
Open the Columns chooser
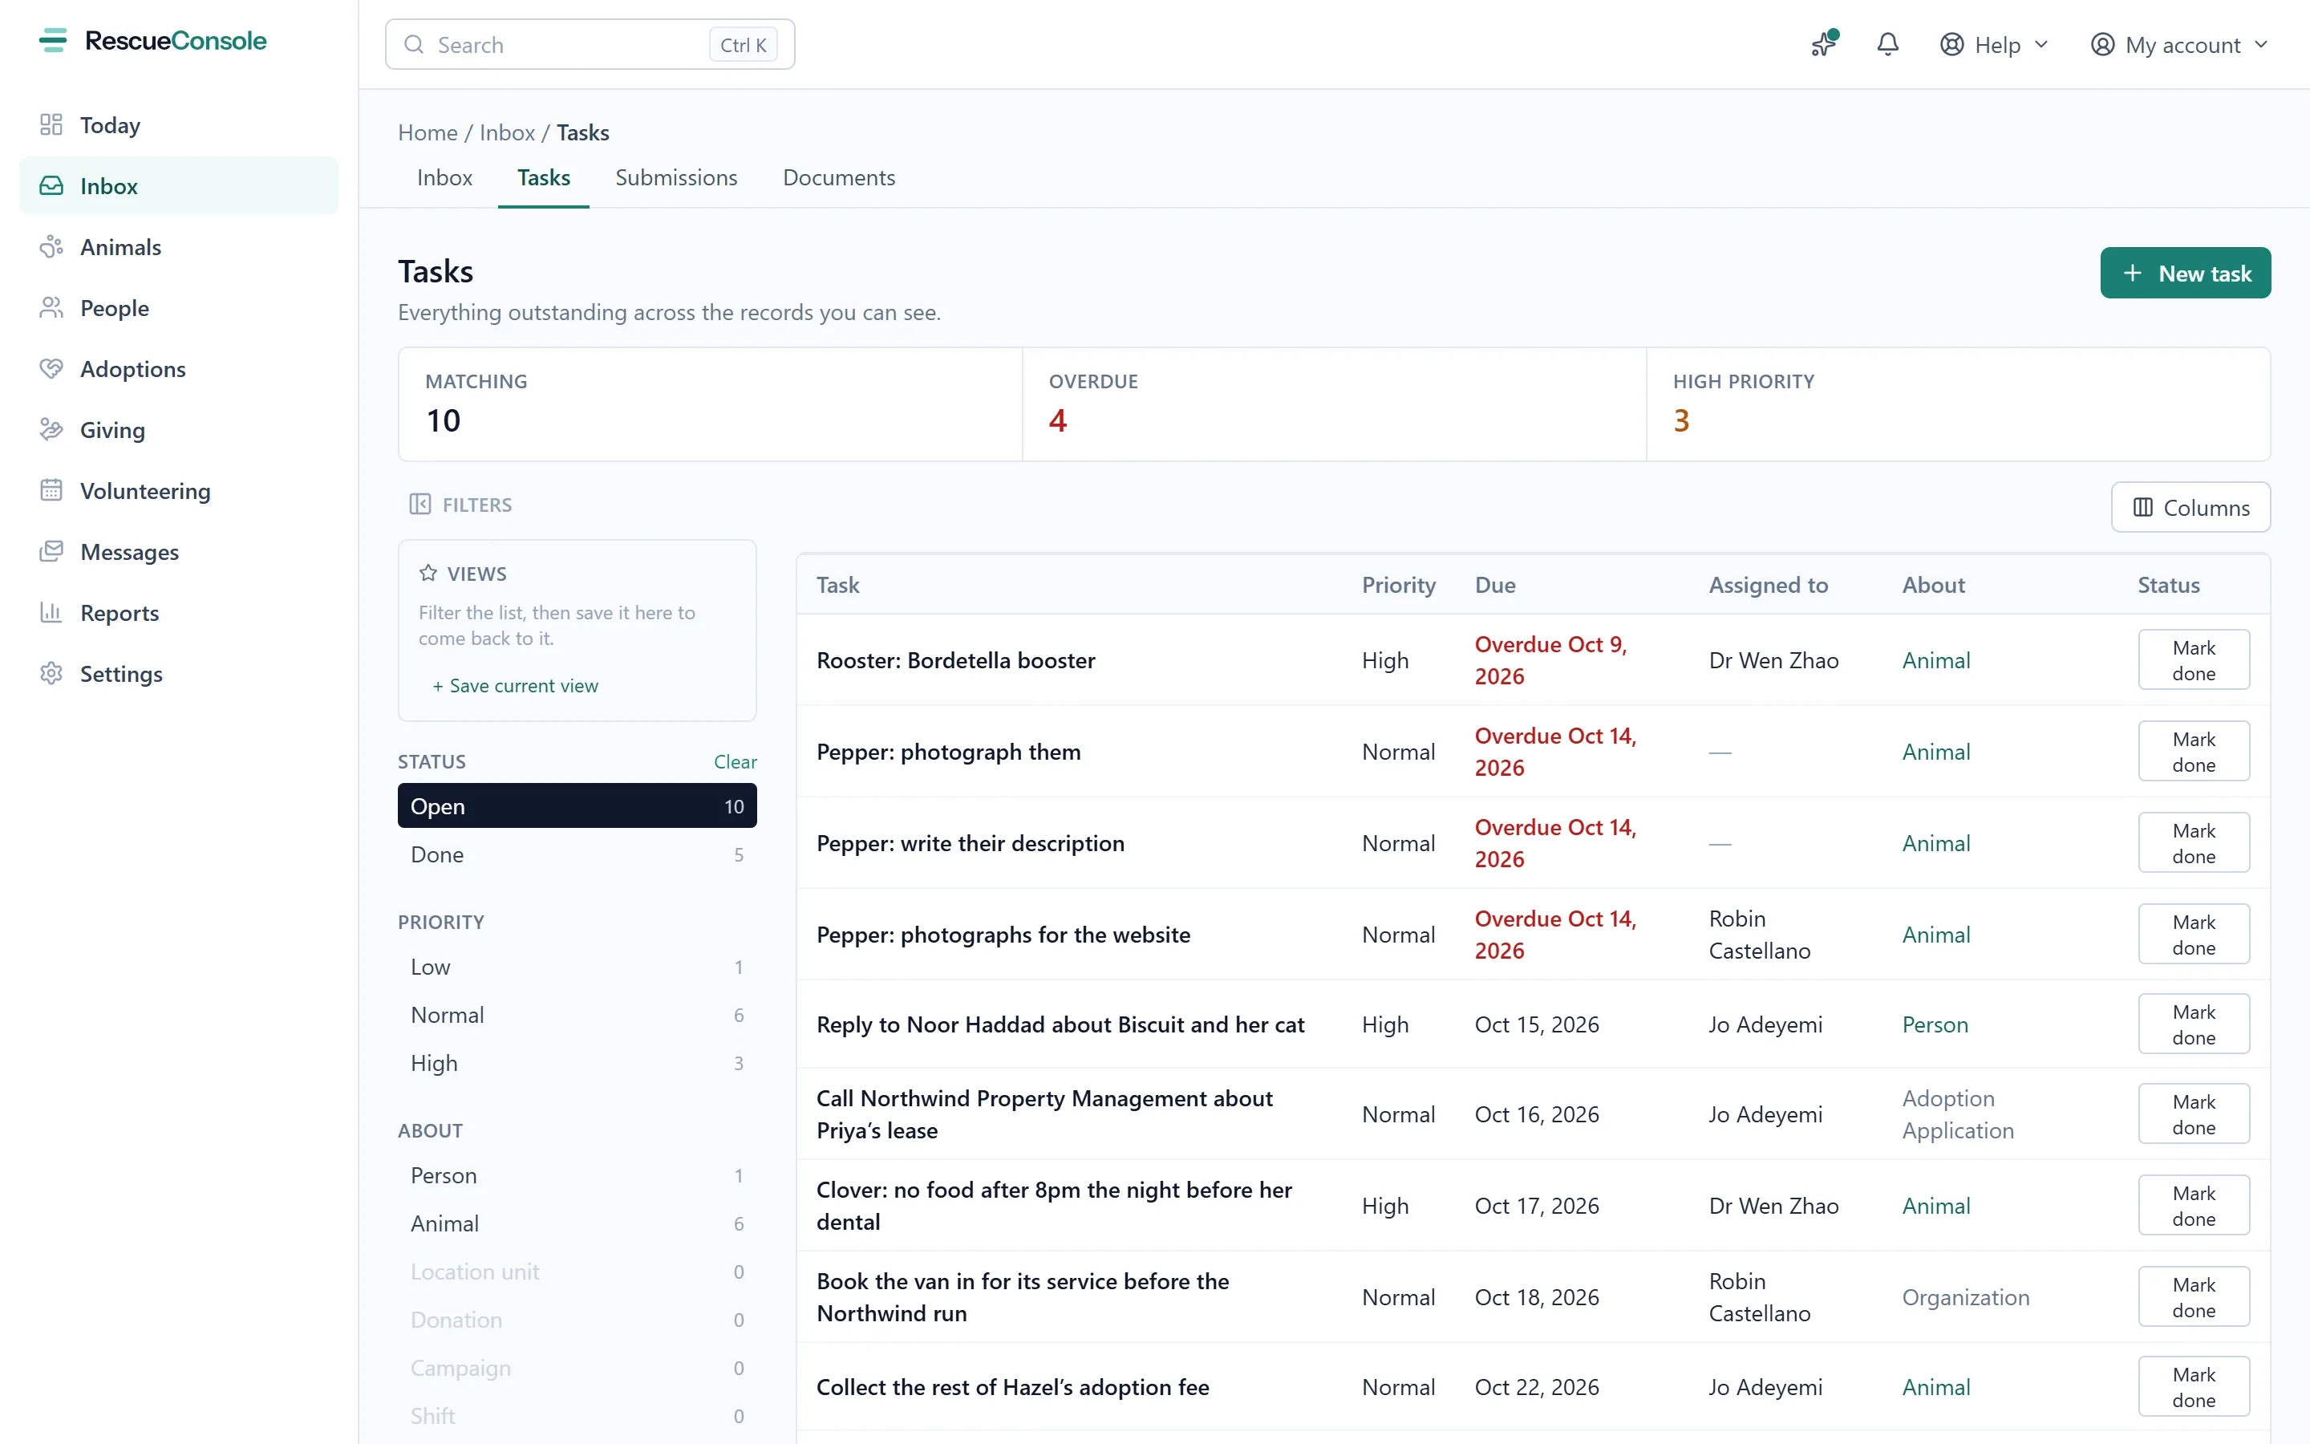pos(2190,507)
